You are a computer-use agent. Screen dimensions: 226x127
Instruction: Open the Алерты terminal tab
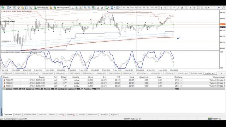click(x=52, y=115)
